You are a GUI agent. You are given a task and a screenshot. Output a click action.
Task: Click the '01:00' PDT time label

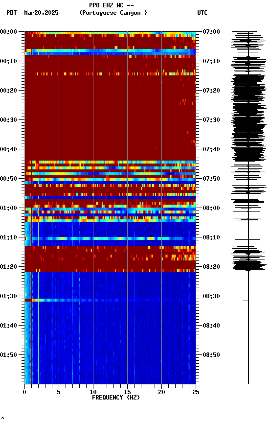[x=8, y=208]
